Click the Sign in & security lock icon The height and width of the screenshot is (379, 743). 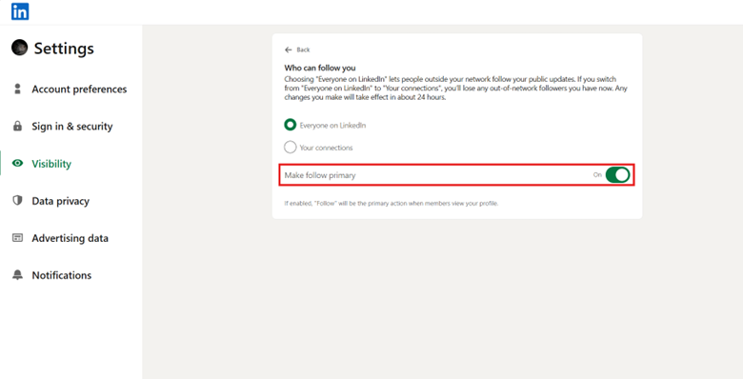[x=17, y=126]
